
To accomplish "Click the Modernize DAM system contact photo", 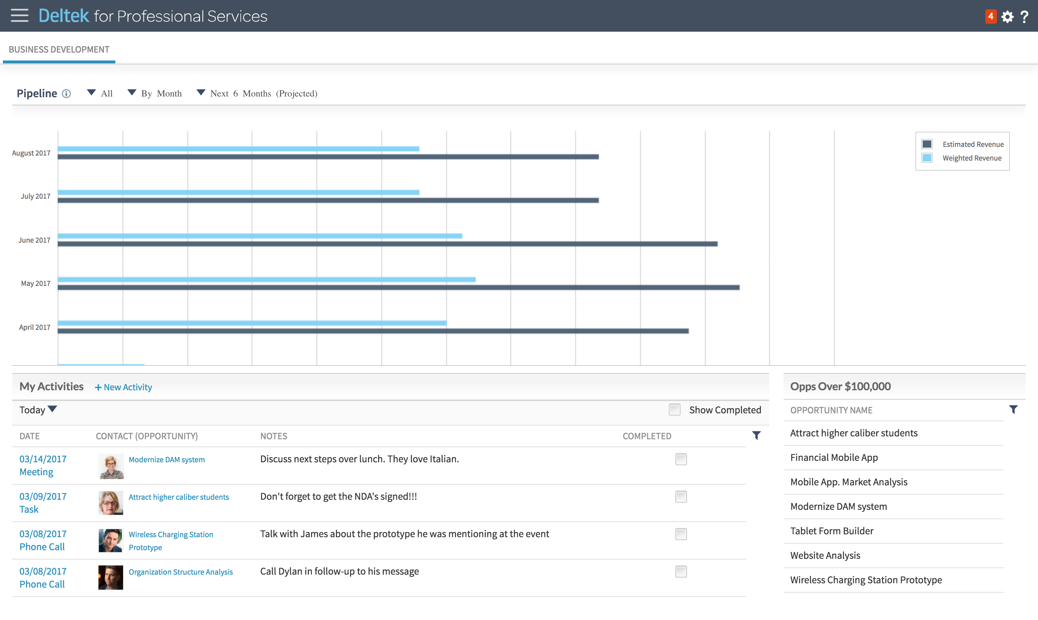I will [111, 466].
